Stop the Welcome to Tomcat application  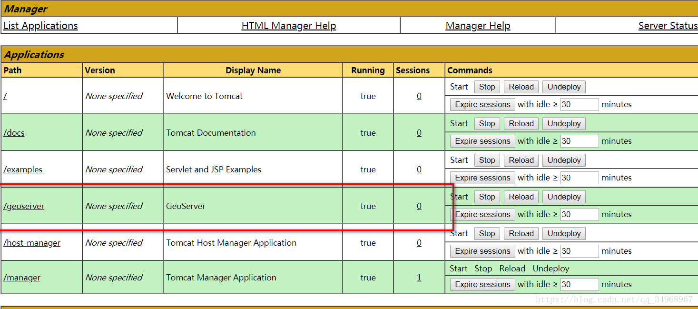coord(487,87)
